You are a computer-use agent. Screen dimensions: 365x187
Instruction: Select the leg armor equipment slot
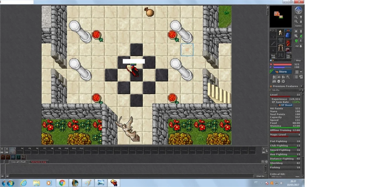281,48
